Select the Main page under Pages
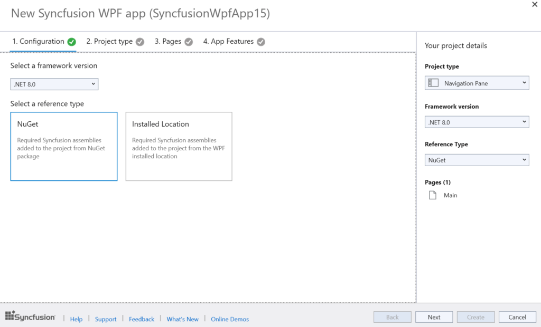 (450, 195)
